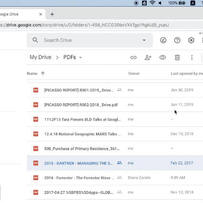
Task: Click Last opened by me header
Action: (x=187, y=73)
